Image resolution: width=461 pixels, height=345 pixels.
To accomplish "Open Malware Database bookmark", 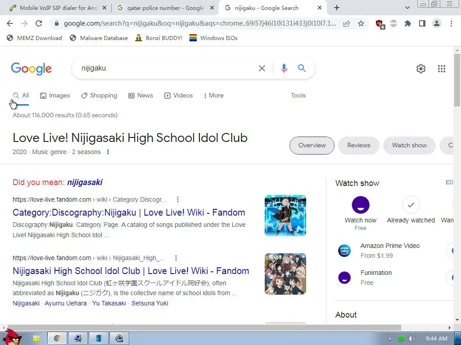I will 99,38.
